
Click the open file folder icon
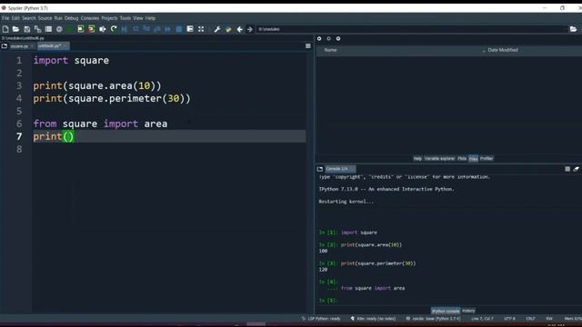click(x=15, y=29)
